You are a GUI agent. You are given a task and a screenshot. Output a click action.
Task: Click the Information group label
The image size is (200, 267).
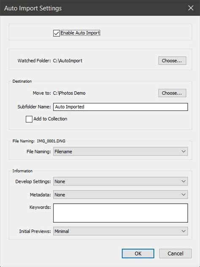coord(22,171)
